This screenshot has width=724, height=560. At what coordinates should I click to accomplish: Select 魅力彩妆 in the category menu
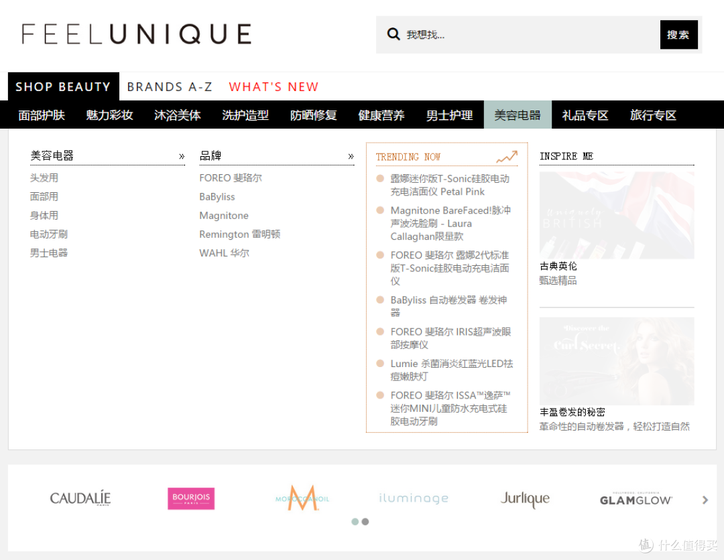coord(109,115)
